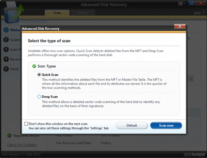The height and width of the screenshot is (158, 207).
Task: Select the Scan tab
Action: (x=57, y=12)
